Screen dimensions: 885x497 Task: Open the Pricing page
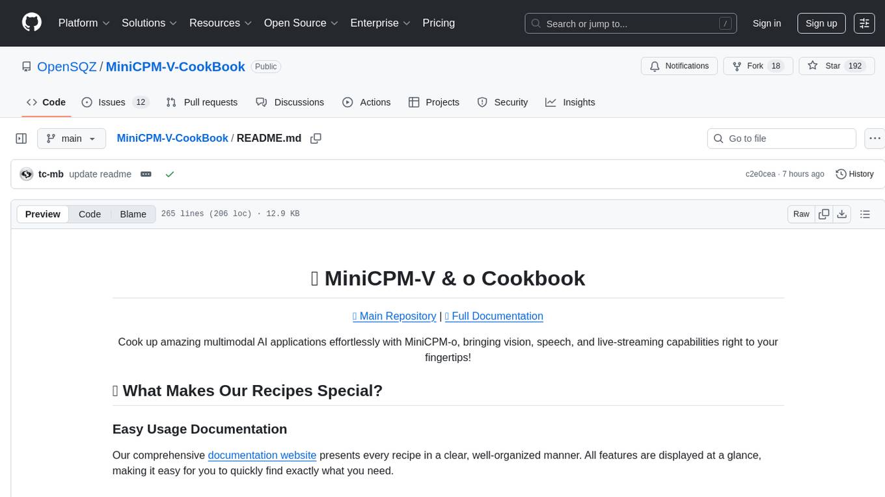coord(439,23)
